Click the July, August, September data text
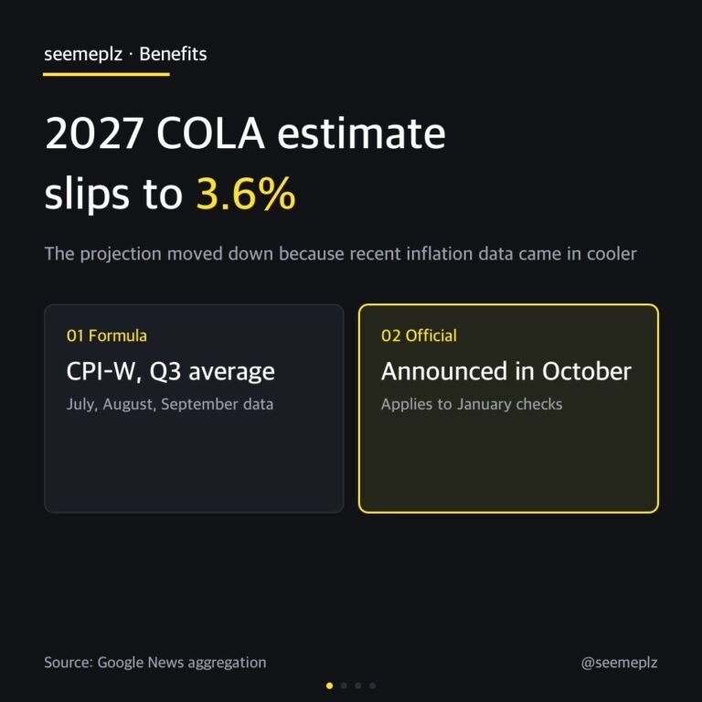This screenshot has height=702, width=702. [x=170, y=404]
